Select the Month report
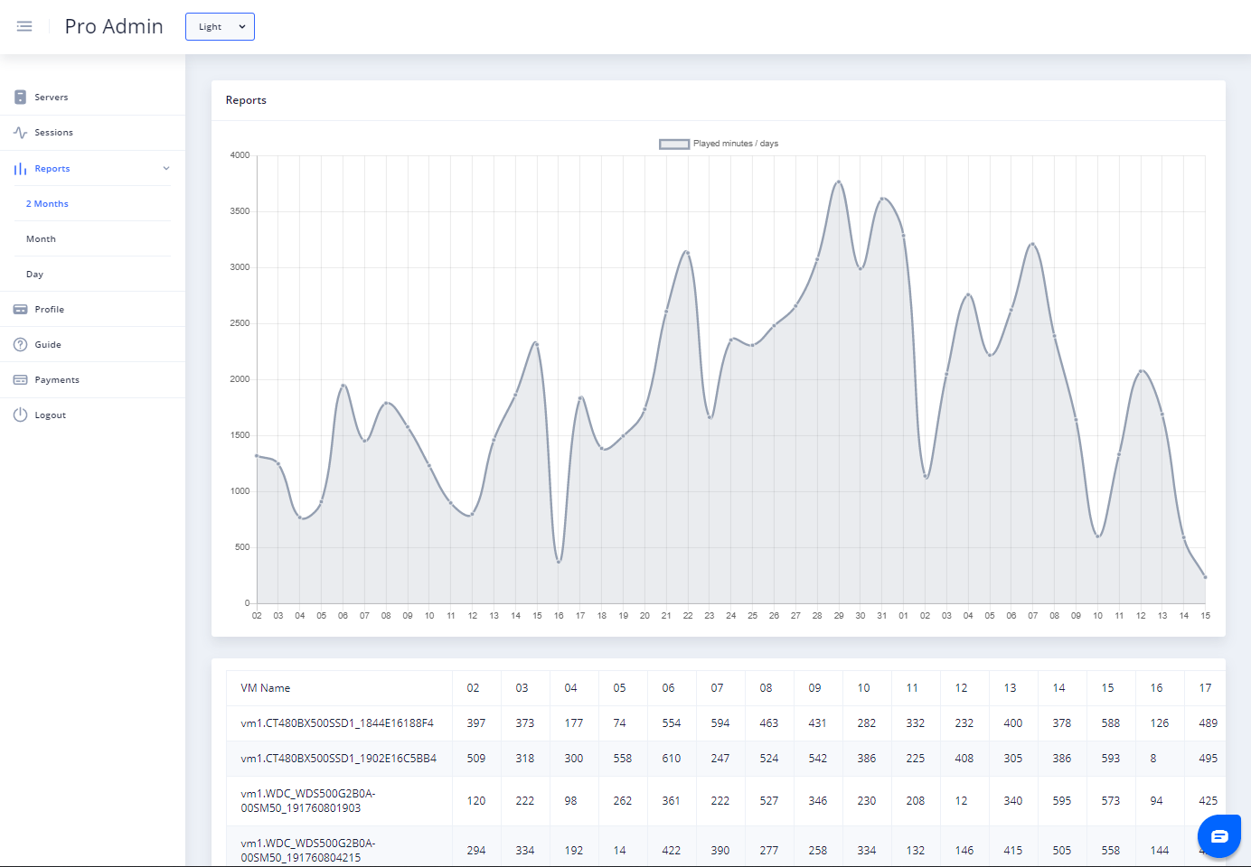 41,238
